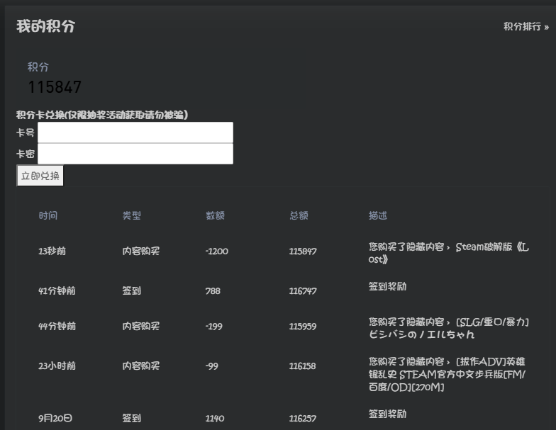The image size is (556, 430).
Task: Click the 数额 column header
Action: 215,215
